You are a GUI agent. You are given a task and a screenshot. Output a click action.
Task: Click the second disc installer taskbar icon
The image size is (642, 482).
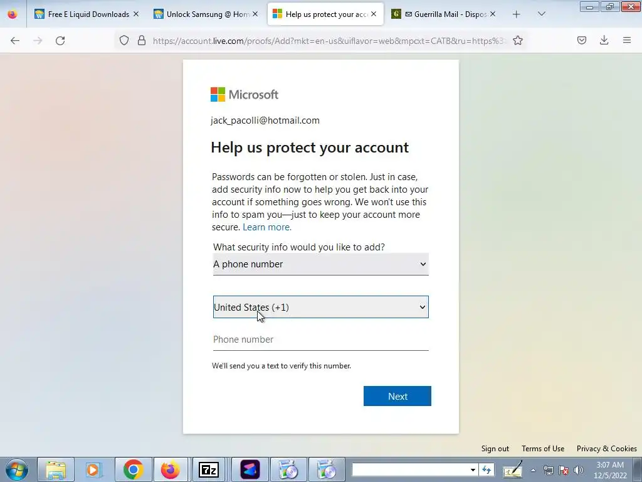(x=326, y=469)
